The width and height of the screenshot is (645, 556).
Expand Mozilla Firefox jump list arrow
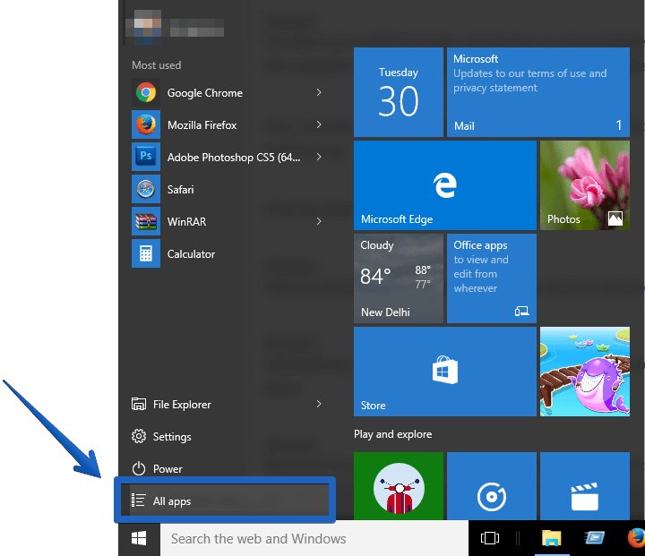coord(319,124)
